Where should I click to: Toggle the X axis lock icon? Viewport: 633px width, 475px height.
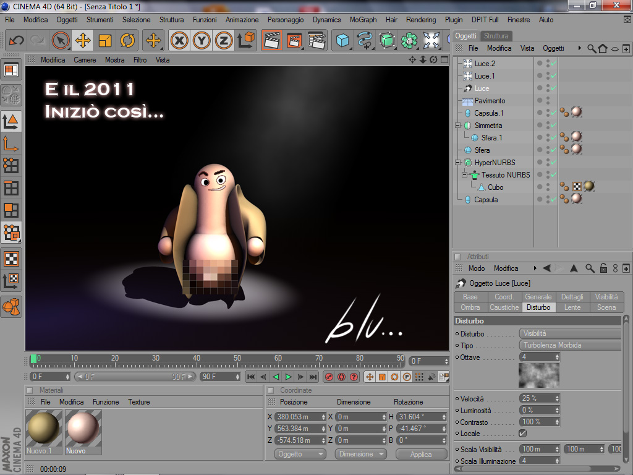[179, 41]
